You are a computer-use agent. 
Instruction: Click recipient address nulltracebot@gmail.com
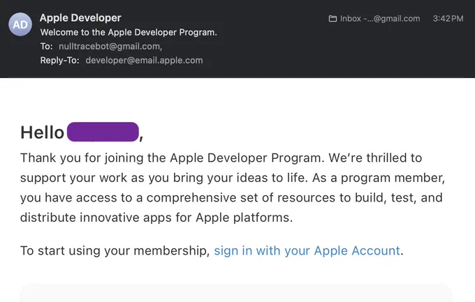click(x=110, y=46)
